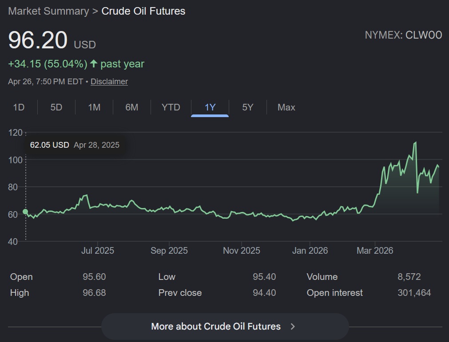449x342 pixels.
Task: Show the 1M price history tab
Action: (x=94, y=107)
